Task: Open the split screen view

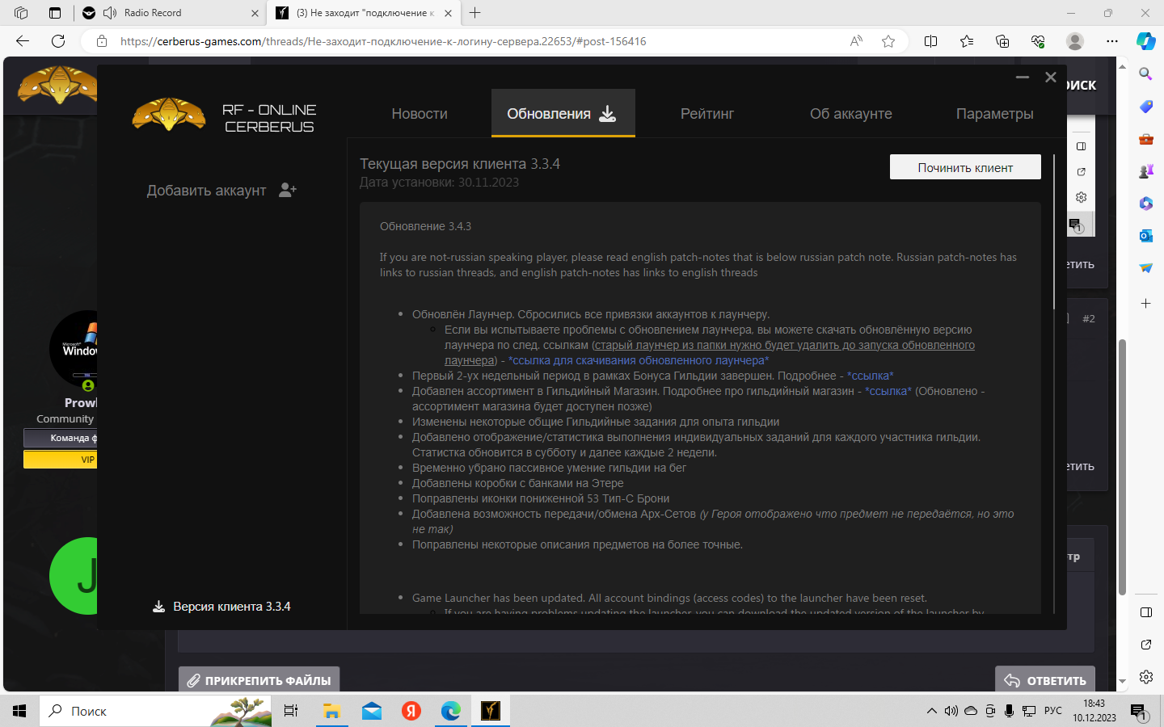Action: 931,41
